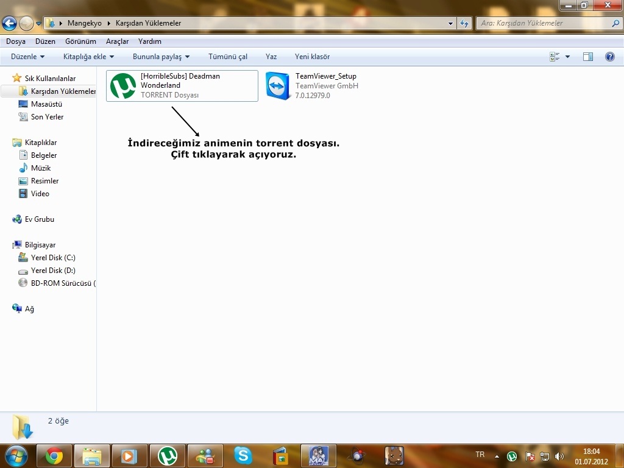624x468 pixels.
Task: Open the address bar history dropdown arrow
Action: [x=450, y=24]
